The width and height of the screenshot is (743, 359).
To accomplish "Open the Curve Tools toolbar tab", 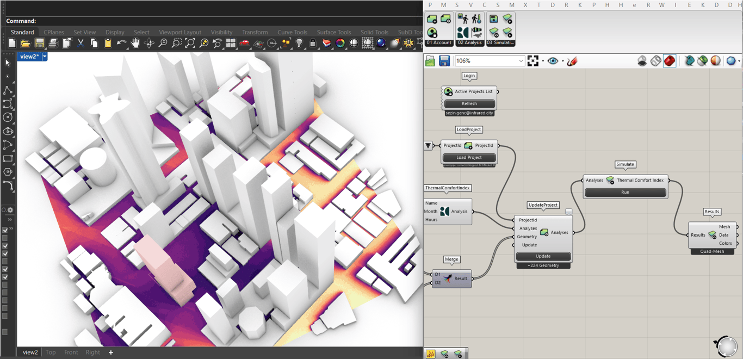I will click(x=292, y=32).
